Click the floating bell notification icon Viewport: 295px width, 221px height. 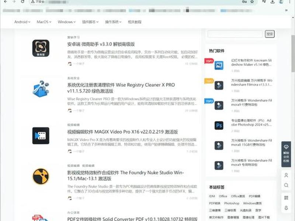286,208
